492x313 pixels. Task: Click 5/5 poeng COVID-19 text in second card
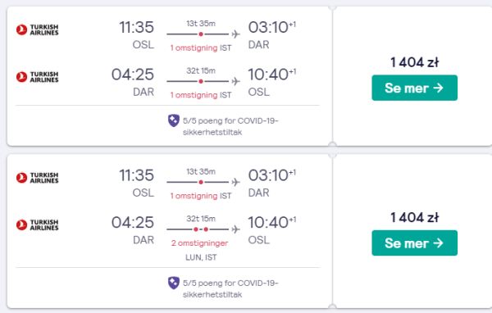(230, 288)
